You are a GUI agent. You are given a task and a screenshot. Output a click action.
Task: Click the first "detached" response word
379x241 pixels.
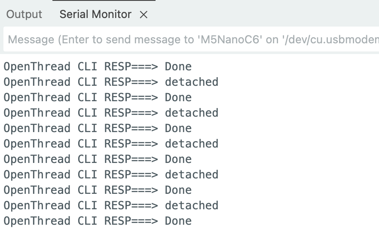coord(192,82)
